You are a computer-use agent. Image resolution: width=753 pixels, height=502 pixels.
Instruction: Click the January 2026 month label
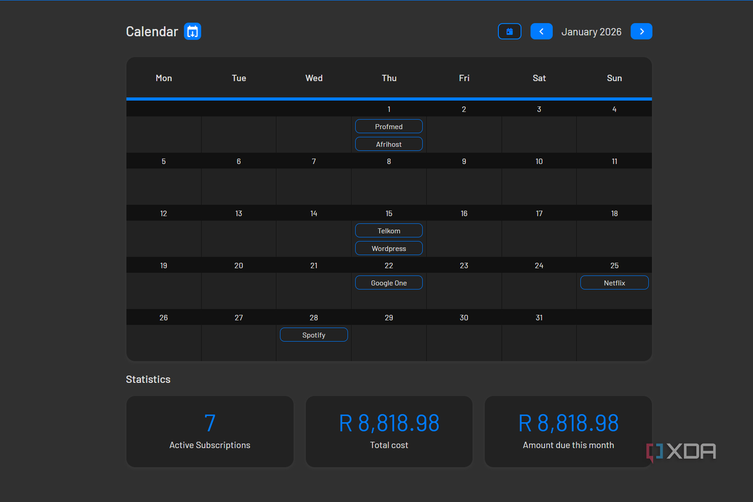pos(591,32)
